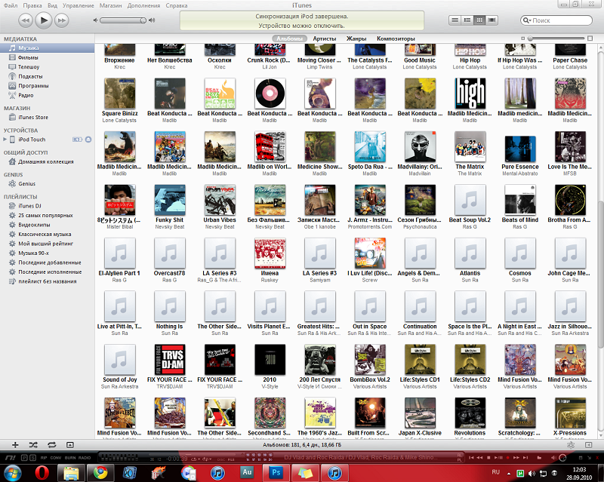This screenshot has width=604, height=482.
Task: Adjust the iTunes volume slider
Action: (x=123, y=20)
